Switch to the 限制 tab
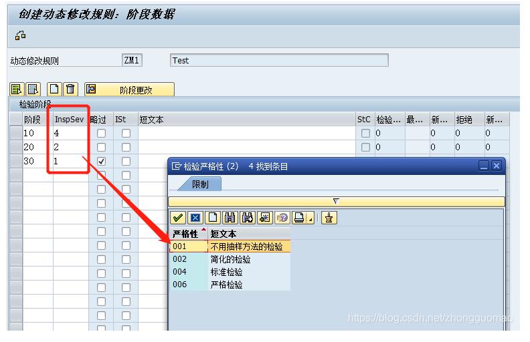Image resolution: width=530 pixels, height=342 pixels. pos(200,184)
